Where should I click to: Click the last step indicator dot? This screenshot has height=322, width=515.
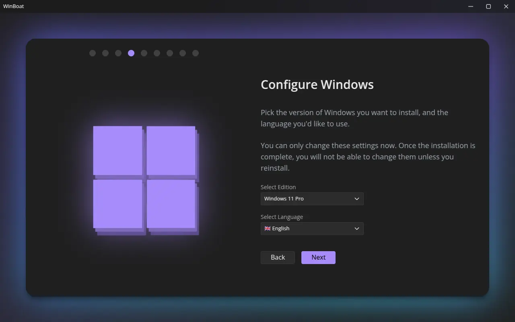tap(195, 53)
